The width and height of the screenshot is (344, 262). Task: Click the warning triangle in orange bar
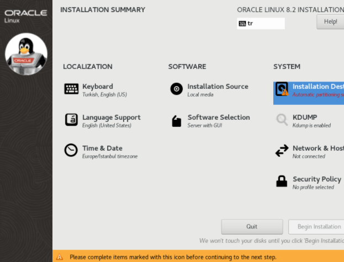pyautogui.click(x=60, y=256)
